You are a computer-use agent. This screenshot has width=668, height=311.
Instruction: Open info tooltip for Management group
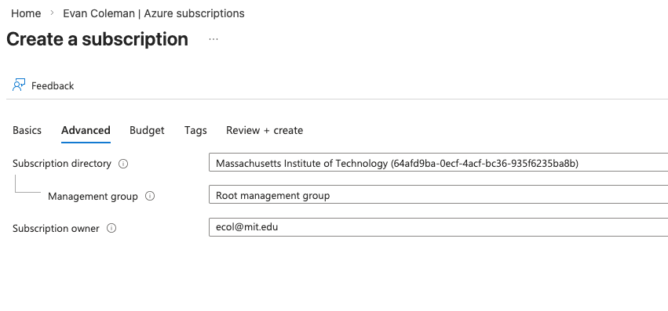(150, 196)
